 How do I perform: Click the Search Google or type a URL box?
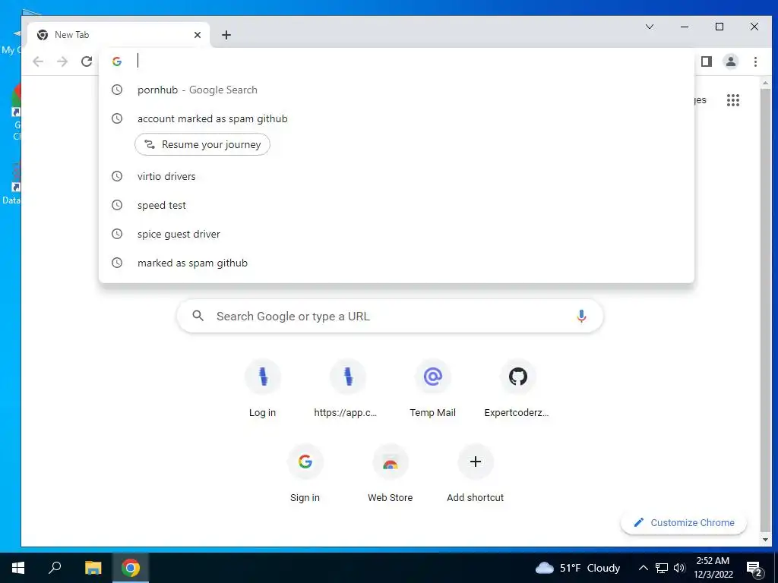click(390, 317)
